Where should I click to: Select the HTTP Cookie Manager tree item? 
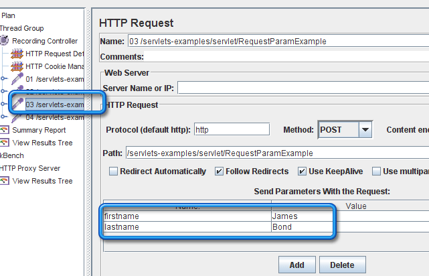[x=54, y=66]
